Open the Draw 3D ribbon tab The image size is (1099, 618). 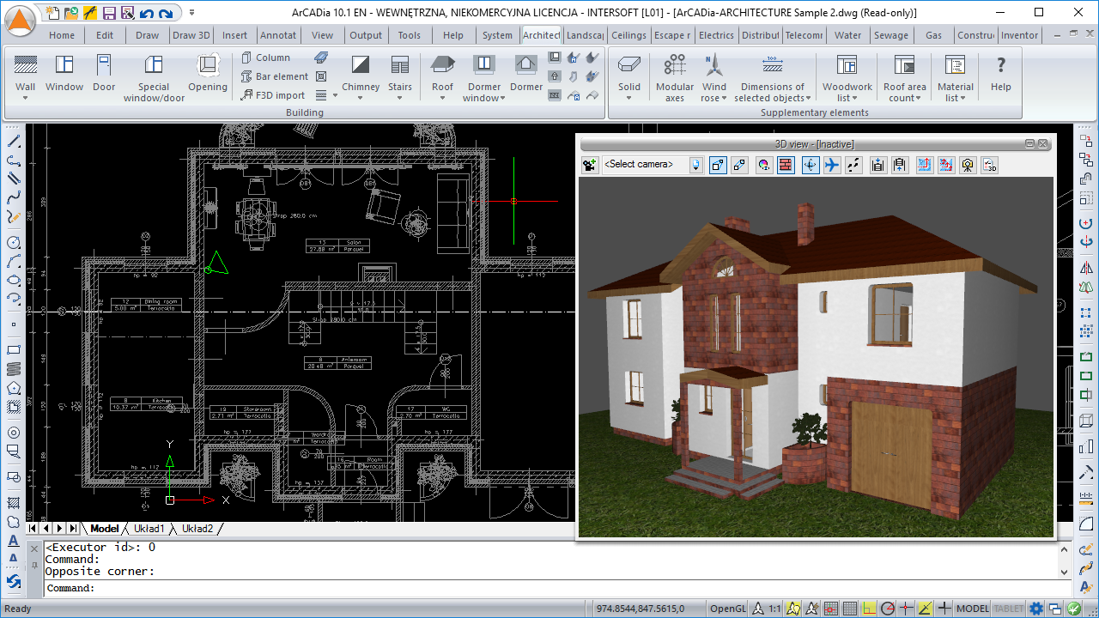(191, 35)
